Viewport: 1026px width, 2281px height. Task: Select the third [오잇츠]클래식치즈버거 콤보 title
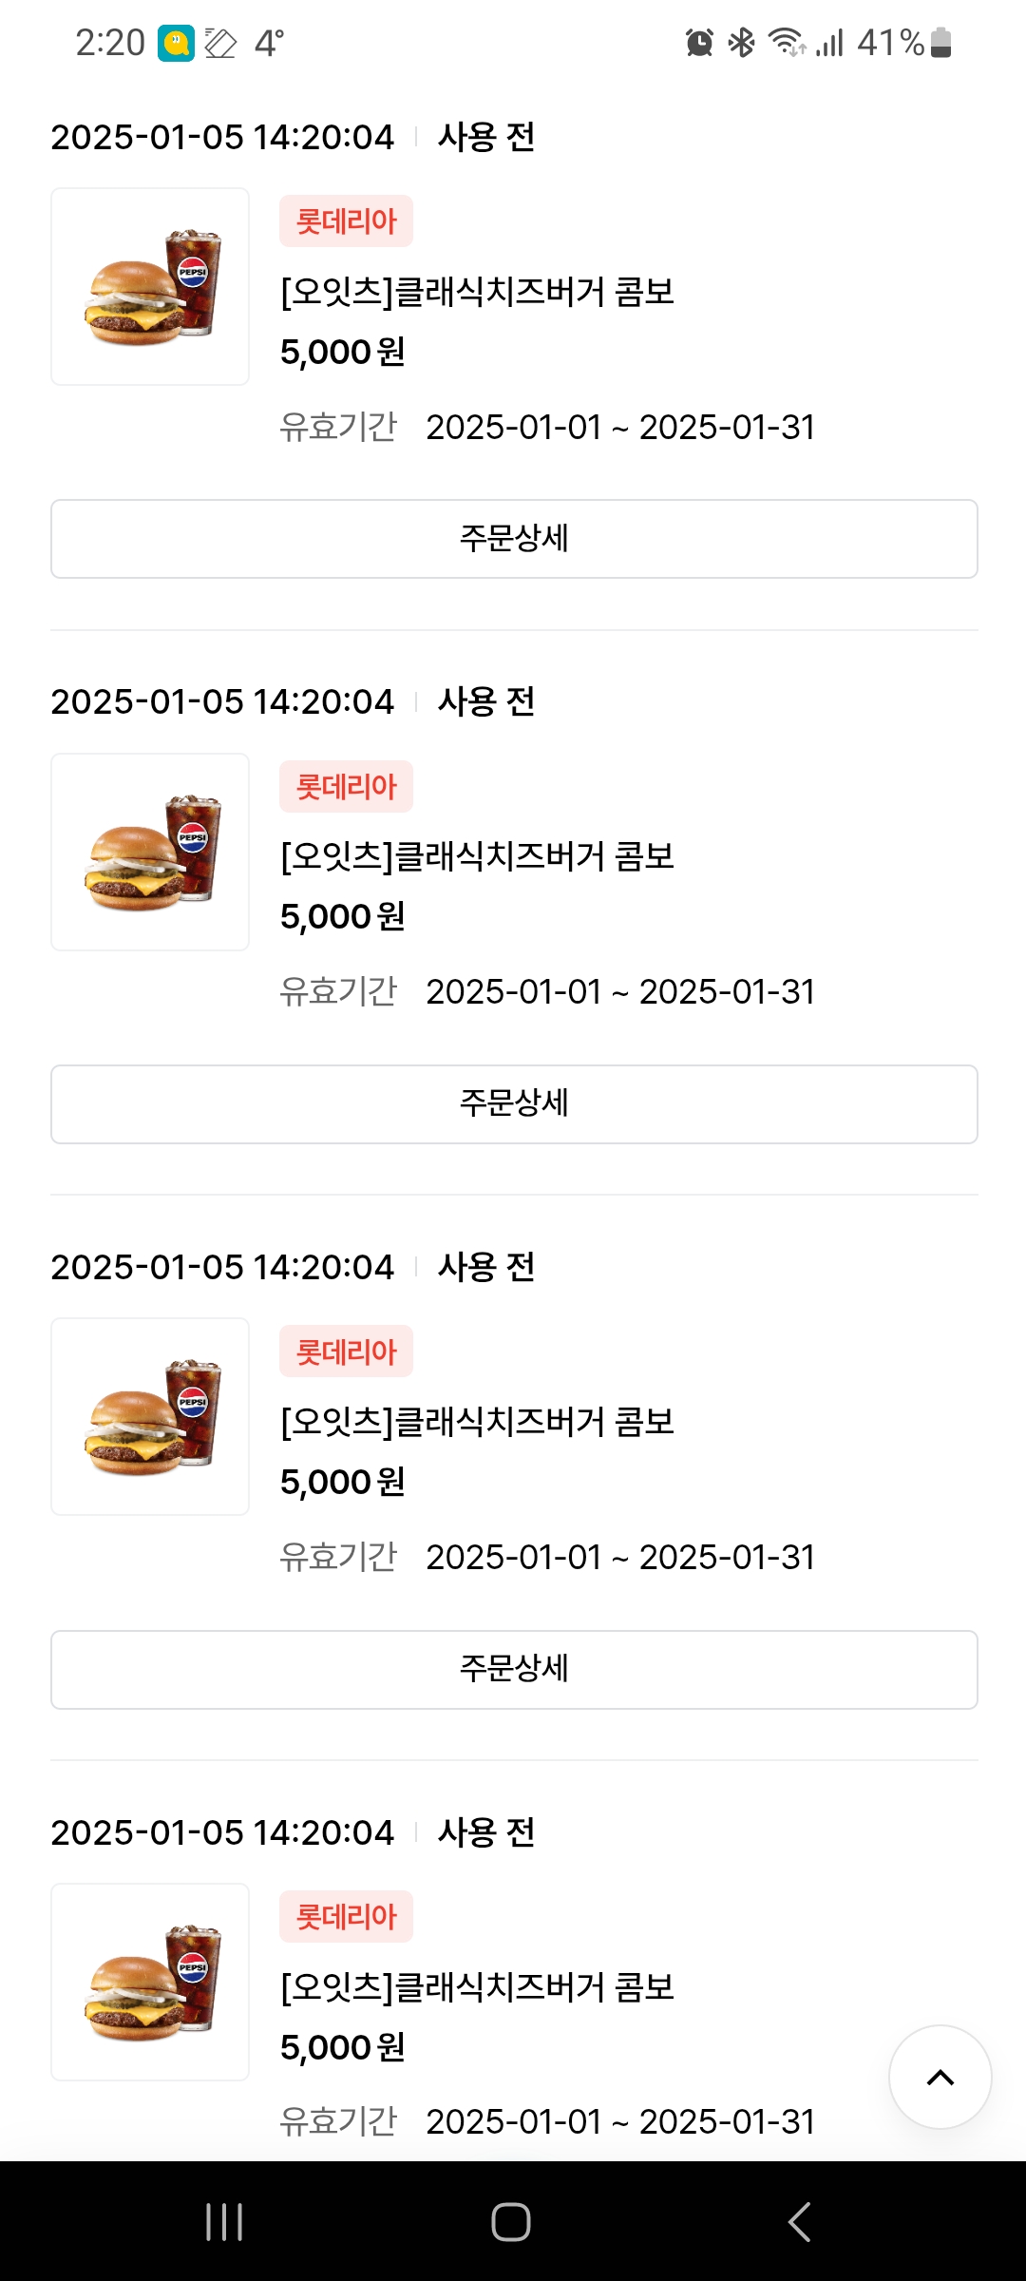(x=477, y=1422)
